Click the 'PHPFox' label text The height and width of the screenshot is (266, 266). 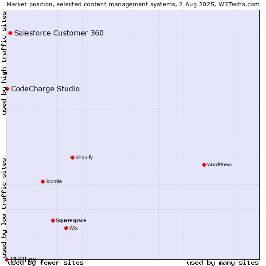[x=23, y=259]
